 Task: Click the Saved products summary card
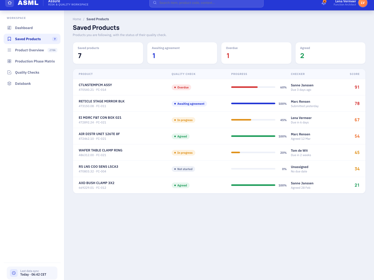pos(108,53)
